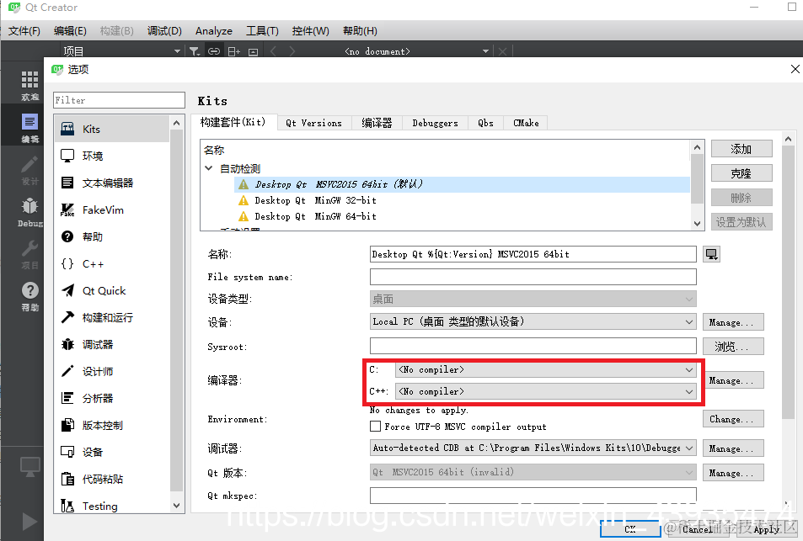
Task: Select the 构建和运行 category
Action: [111, 317]
